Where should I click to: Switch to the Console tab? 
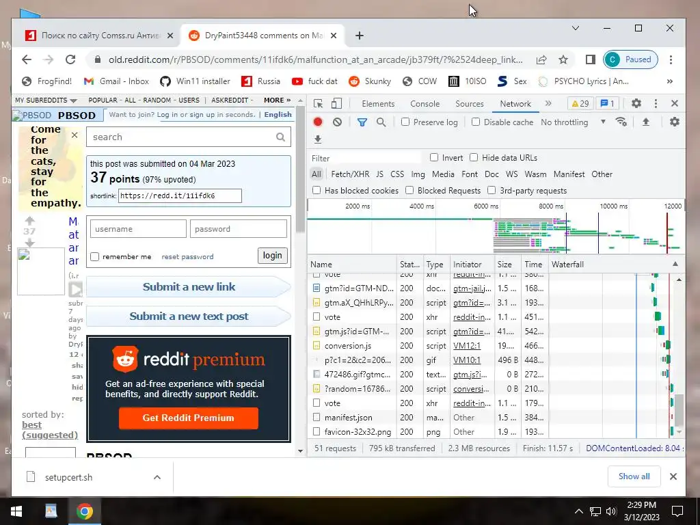(425, 104)
